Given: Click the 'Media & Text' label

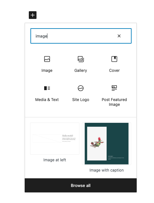Looking at the screenshot, I should [47, 99].
